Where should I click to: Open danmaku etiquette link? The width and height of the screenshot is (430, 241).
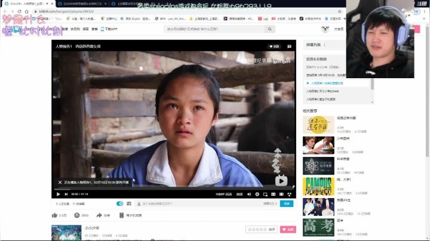pos(270,203)
